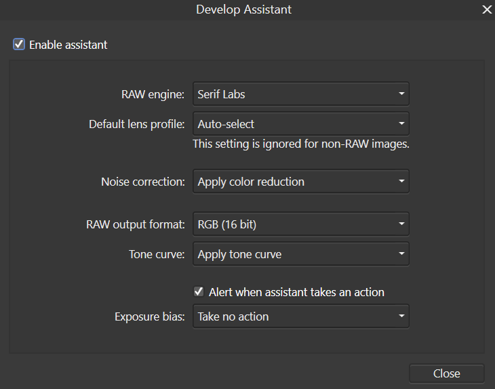Expand the Noise correction dropdown

pos(301,182)
